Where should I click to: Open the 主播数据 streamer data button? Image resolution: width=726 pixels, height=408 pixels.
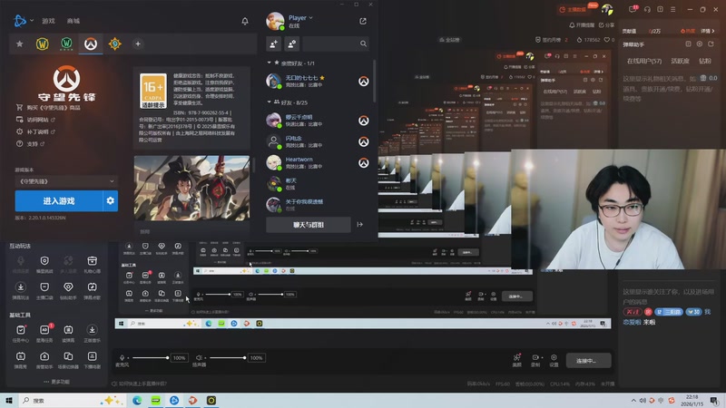(573, 9)
